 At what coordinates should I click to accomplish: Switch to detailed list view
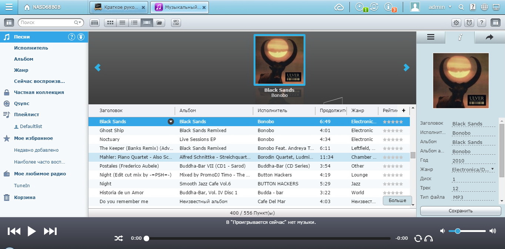tap(134, 23)
